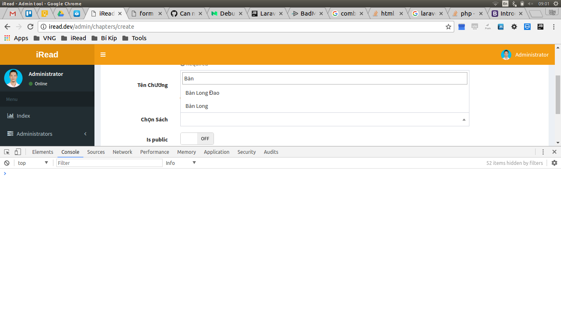This screenshot has height=315, width=561.
Task: Open the hamburger menu in the orange header
Action: 103,55
